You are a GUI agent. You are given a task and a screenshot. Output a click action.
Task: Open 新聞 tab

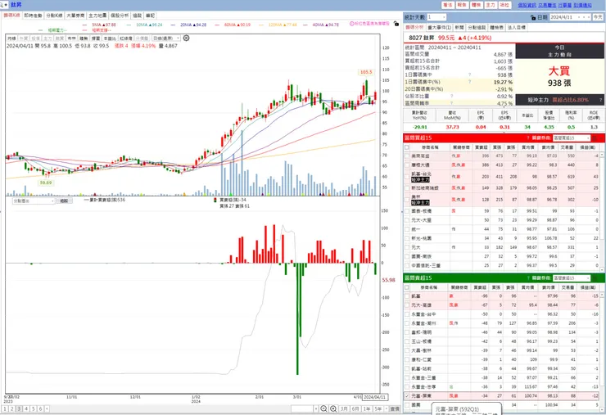459,28
